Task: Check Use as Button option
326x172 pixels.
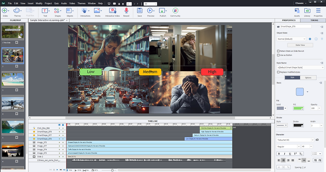Action: click(278, 55)
